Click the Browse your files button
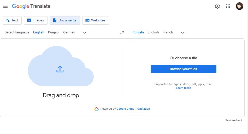The width and height of the screenshot is (248, 134). 184,69
